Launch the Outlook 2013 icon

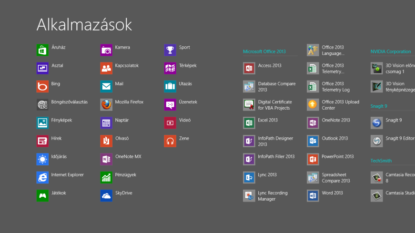click(313, 141)
